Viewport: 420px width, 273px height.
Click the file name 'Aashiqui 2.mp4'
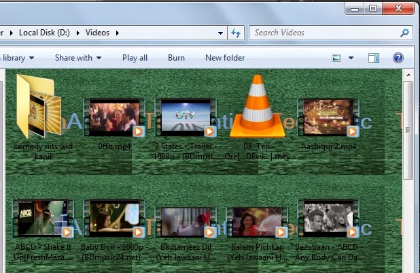pyautogui.click(x=329, y=146)
